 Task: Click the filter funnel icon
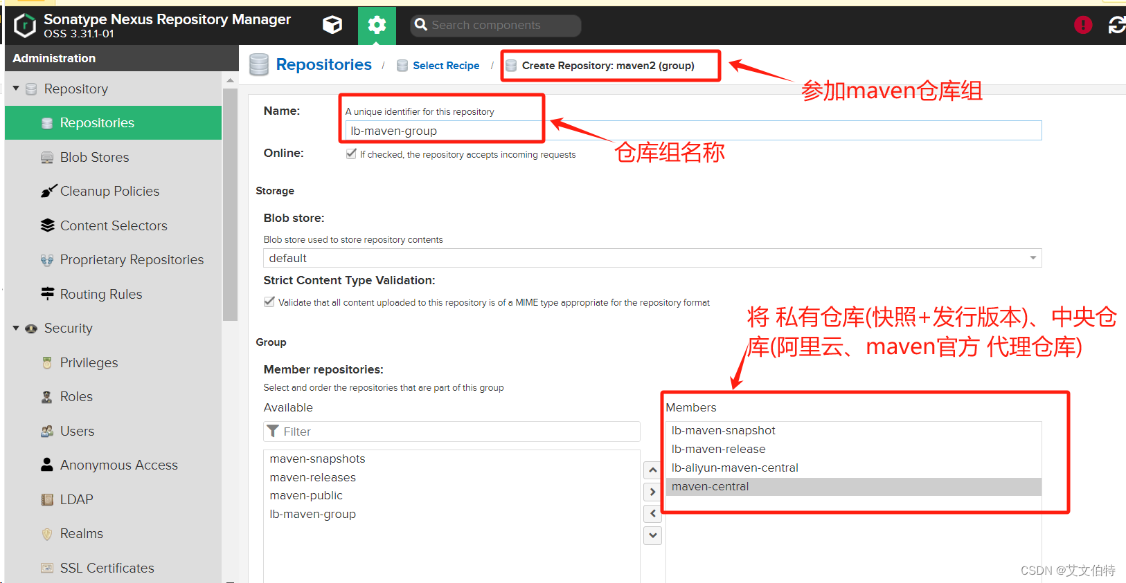pos(274,431)
